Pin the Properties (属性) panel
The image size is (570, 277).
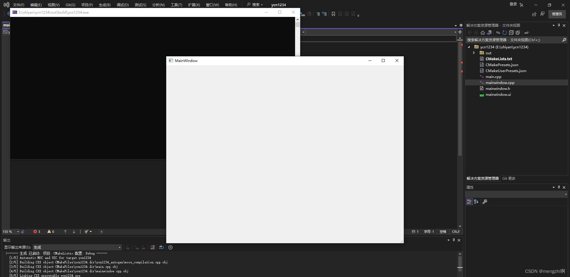pyautogui.click(x=559, y=187)
